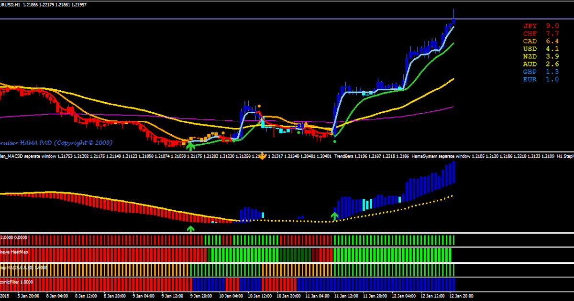Click 12 Jan 12:00 on time axis
Image resolution: width=574 pixels, height=301 pixels.
(x=433, y=296)
